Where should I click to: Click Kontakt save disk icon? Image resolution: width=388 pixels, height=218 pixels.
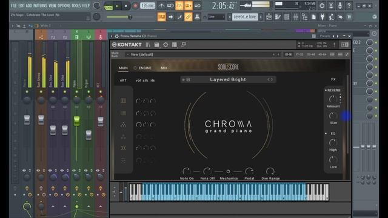point(156,45)
